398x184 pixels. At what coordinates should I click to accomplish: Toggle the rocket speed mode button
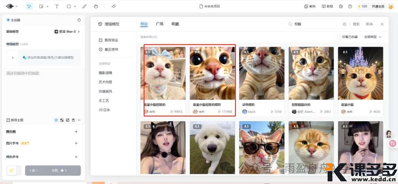(12, 170)
